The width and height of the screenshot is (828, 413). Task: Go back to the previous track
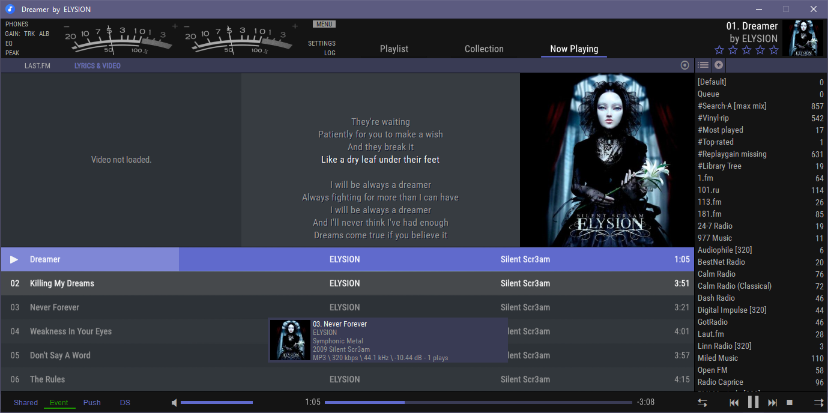(x=734, y=403)
